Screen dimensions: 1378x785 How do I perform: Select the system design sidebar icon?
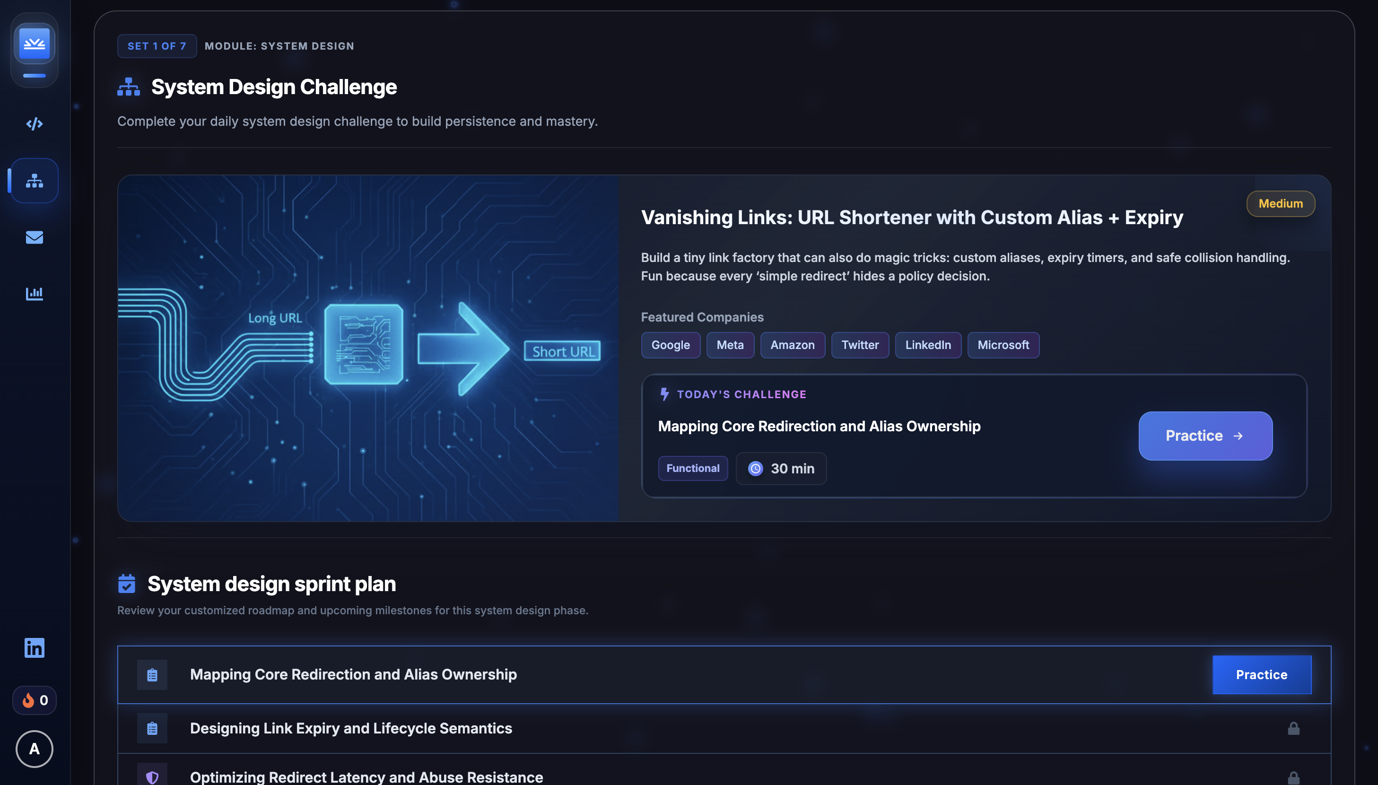tap(35, 181)
